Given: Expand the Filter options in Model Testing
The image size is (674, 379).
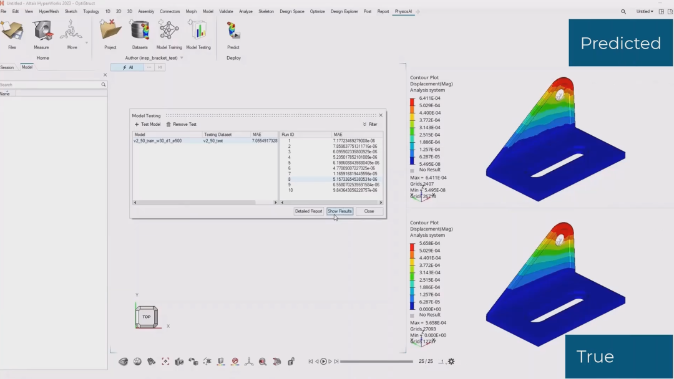Looking at the screenshot, I should click(x=369, y=125).
